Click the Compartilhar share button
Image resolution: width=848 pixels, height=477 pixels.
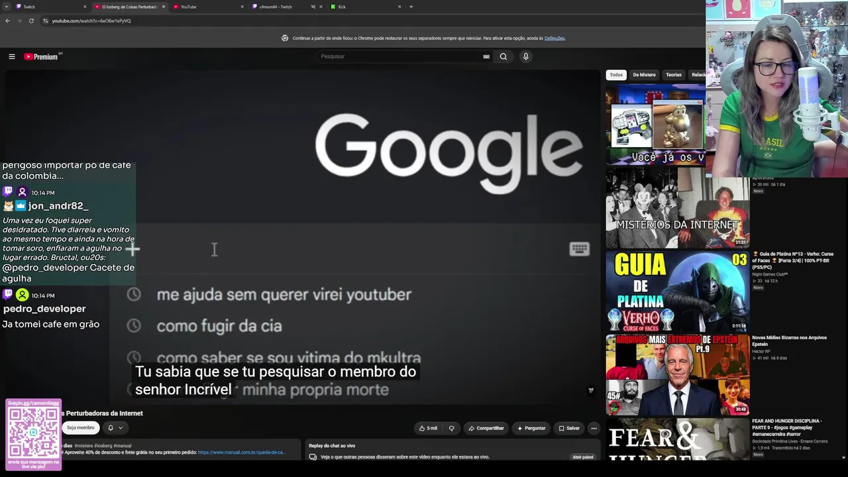[486, 428]
